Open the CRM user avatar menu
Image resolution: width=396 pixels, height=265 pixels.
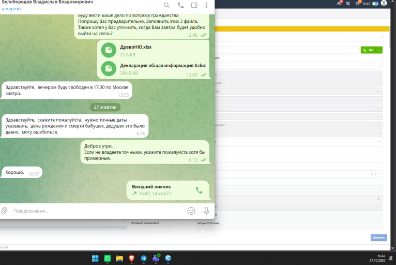tap(384, 3)
